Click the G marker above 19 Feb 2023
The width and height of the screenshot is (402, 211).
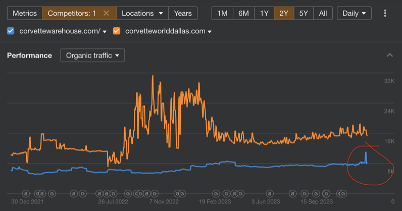coord(216,193)
